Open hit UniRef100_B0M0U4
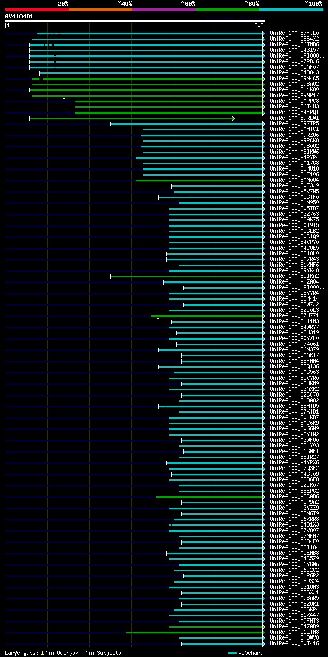This screenshot has width=328, height=657. point(294,180)
